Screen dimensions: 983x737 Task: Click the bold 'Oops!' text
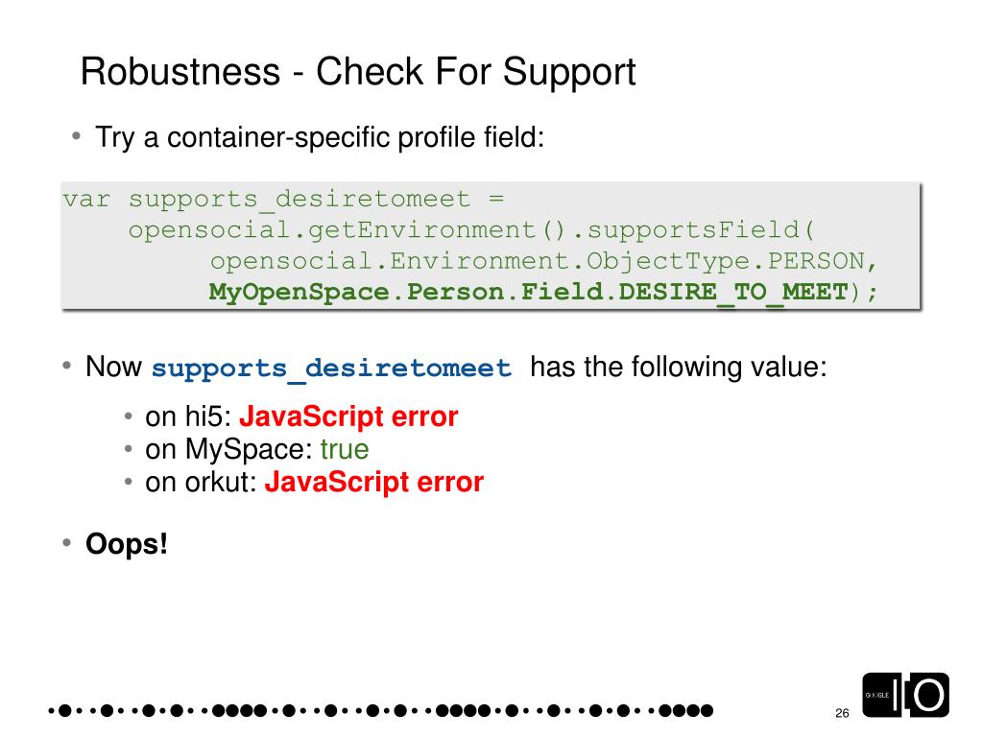click(127, 544)
